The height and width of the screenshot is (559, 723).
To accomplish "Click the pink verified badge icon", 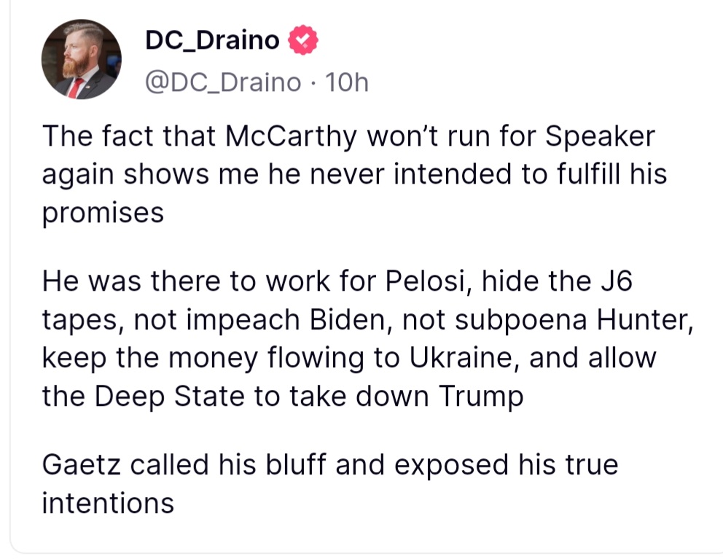I will (x=303, y=40).
